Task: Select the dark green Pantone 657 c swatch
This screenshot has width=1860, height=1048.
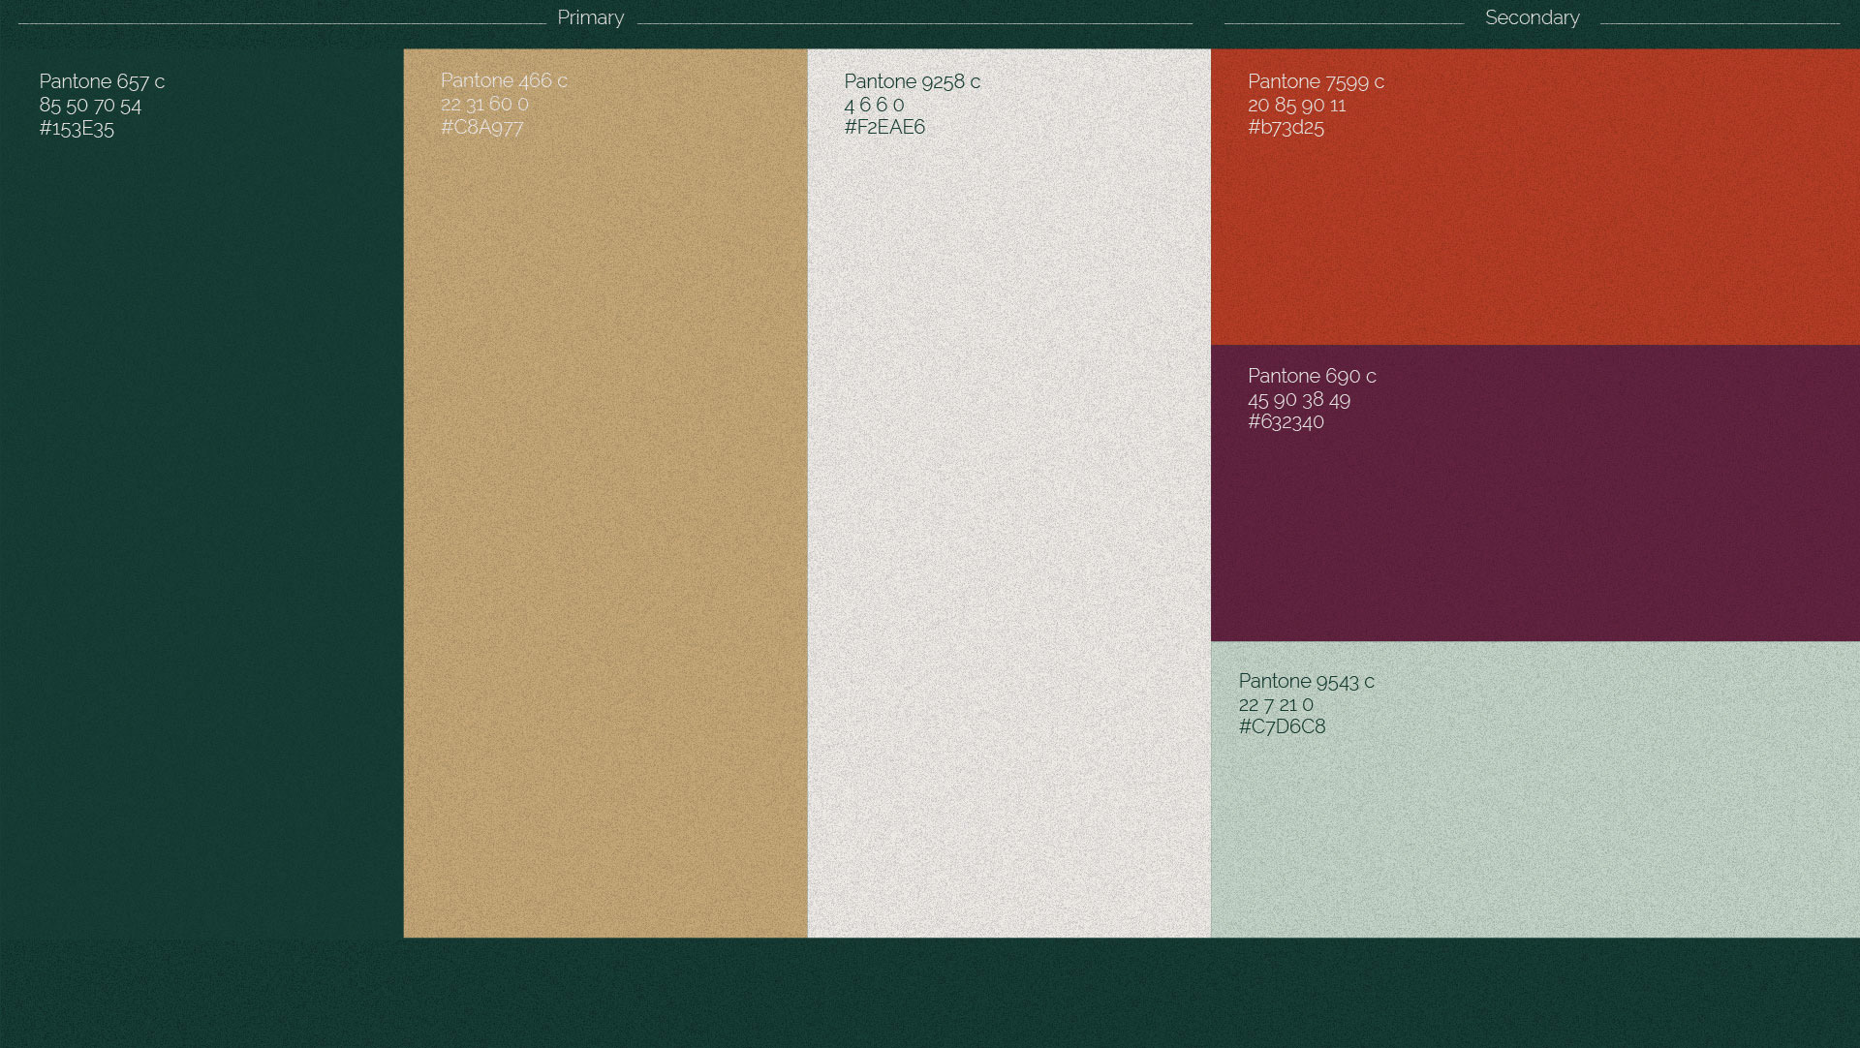Action: pyautogui.click(x=201, y=493)
